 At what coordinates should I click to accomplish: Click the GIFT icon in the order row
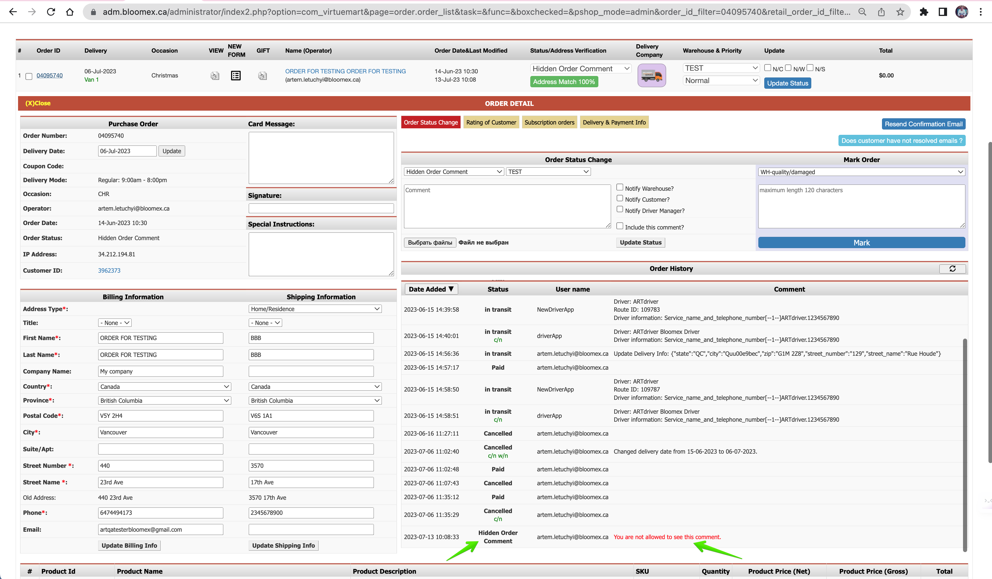(263, 76)
